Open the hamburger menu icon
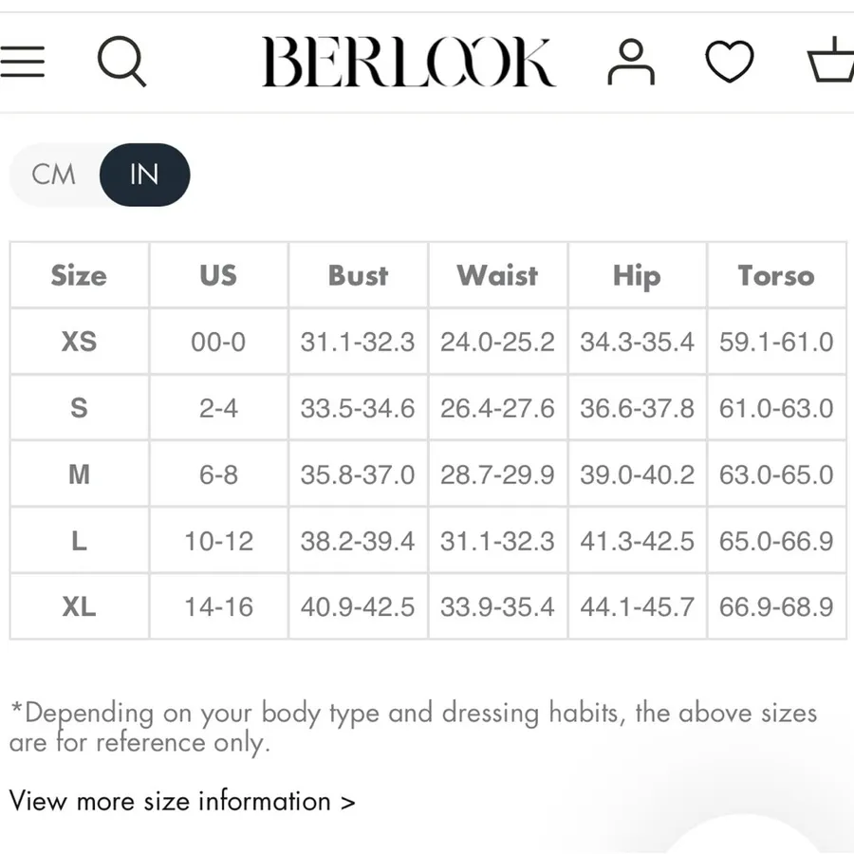The width and height of the screenshot is (854, 854). [23, 62]
